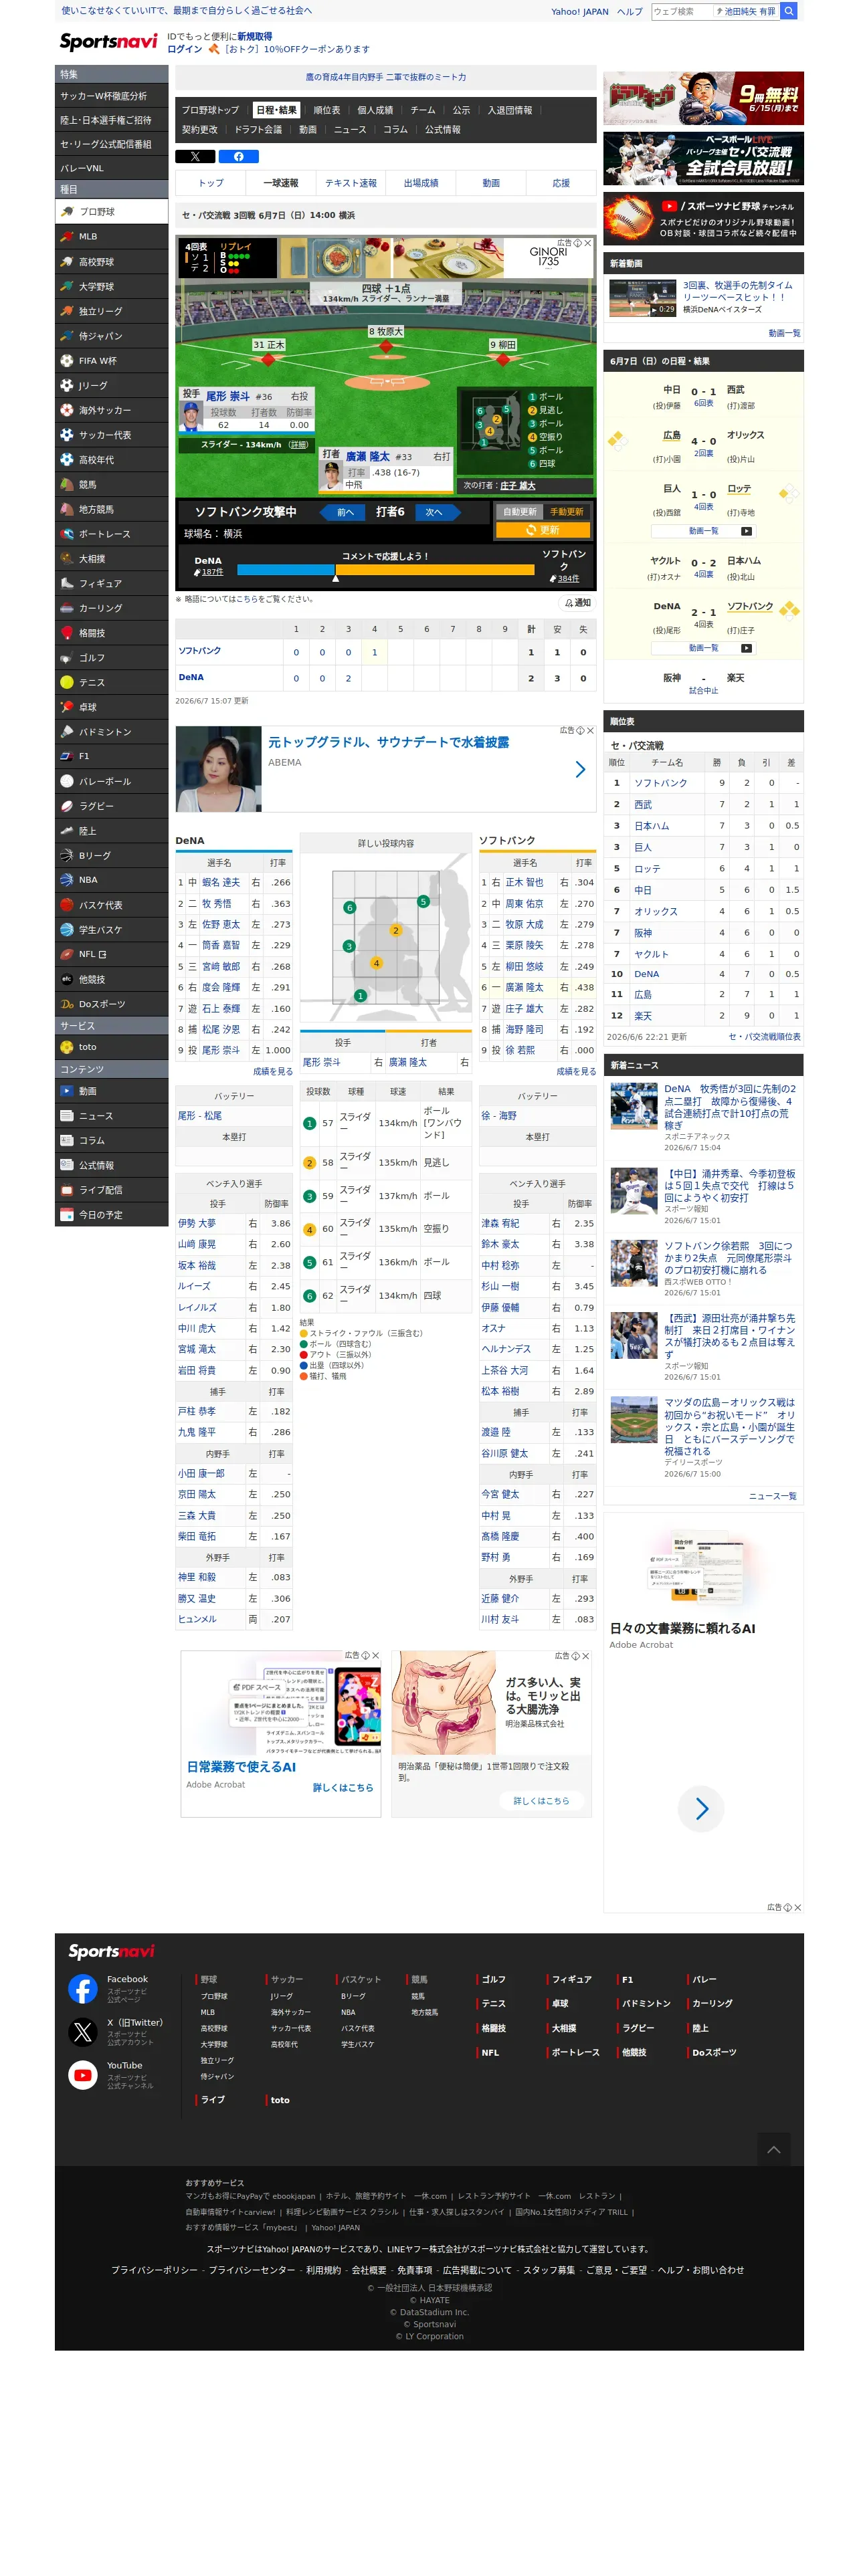The image size is (859, 2576).
Task: Open 大学野球 sidebar section
Action: tap(111, 287)
